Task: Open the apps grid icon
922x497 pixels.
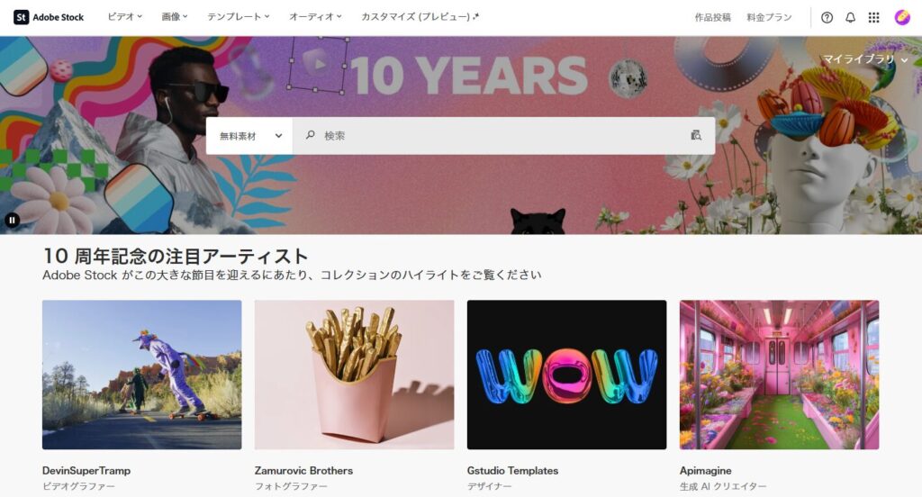Action: 873,18
